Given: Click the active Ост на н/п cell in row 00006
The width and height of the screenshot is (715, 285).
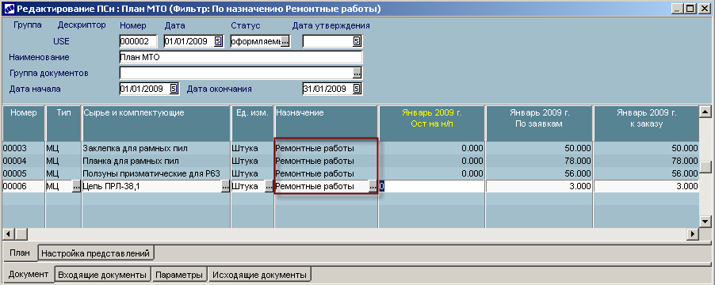Looking at the screenshot, I should click(x=431, y=187).
